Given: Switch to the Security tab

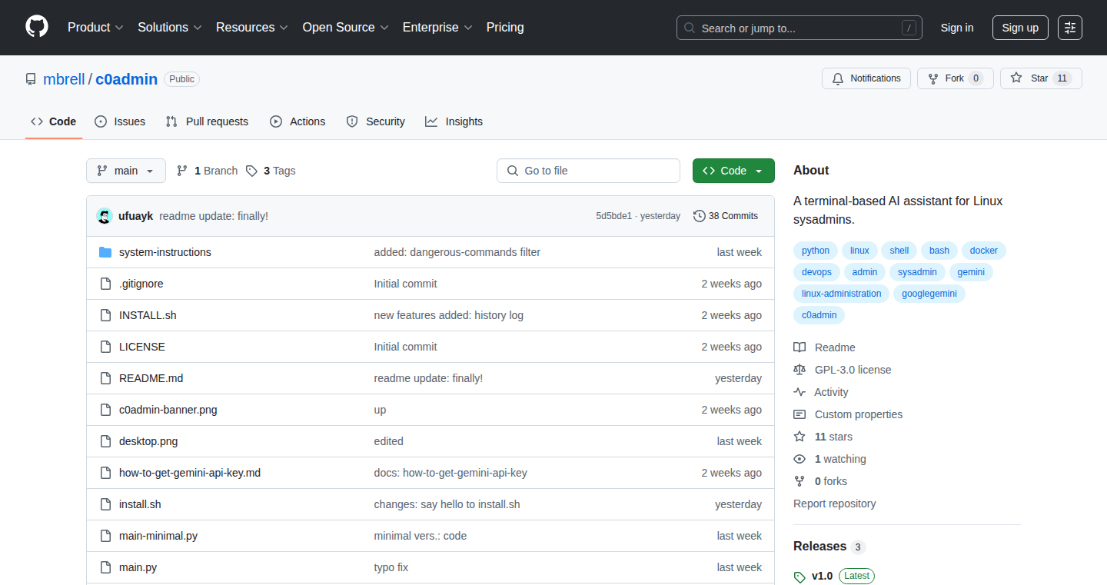Looking at the screenshot, I should click(375, 121).
